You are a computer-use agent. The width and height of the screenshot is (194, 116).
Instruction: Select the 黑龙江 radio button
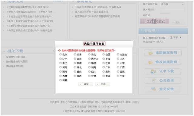pos(89,59)
